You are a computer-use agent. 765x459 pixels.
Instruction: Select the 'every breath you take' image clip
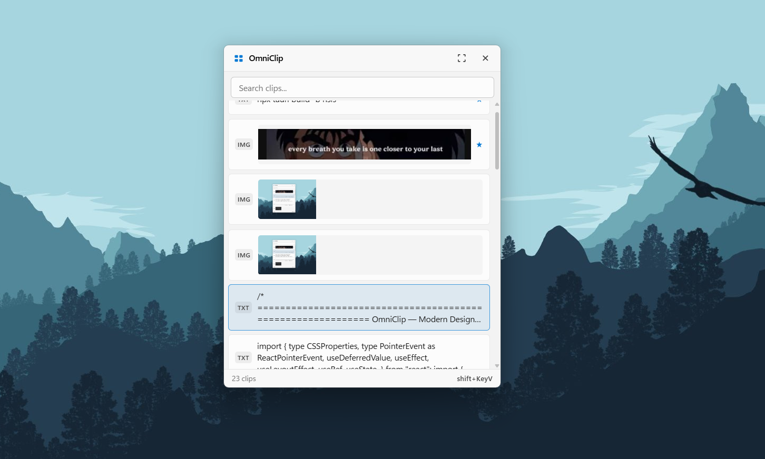pyautogui.click(x=359, y=145)
